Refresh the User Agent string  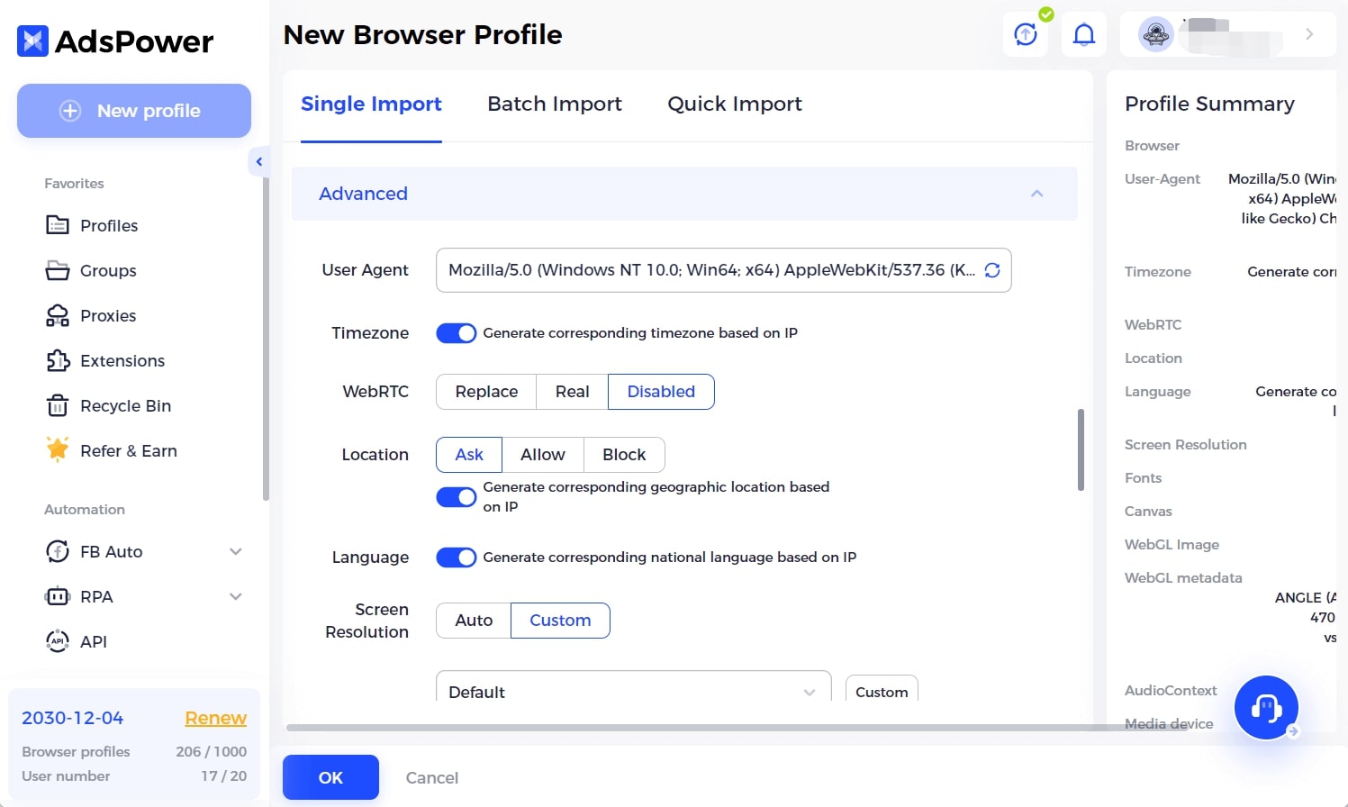[x=992, y=270]
